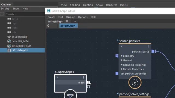Click the pSuperShape1 node title in graph
Viewport: 175px width, 98px height.
64,72
